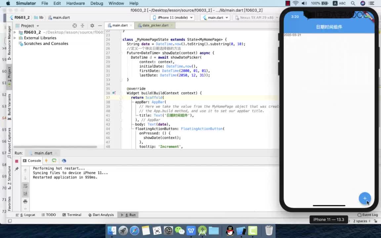Screen dimensions: 381x238
Task: Click locate target icon in Project panel
Action: tap(75, 25)
